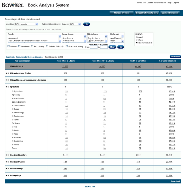
Task: Expand African American Studies row
Action: pos(8,73)
